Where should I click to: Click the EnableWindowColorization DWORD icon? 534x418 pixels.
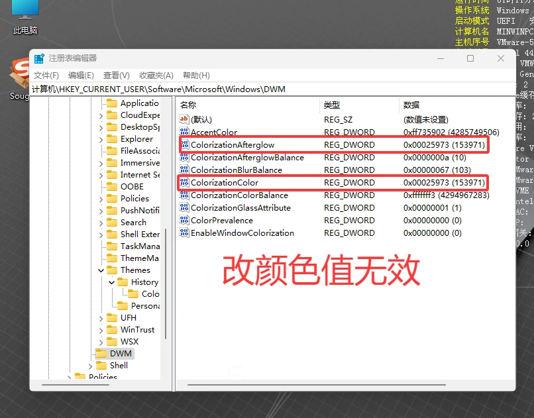tap(184, 233)
